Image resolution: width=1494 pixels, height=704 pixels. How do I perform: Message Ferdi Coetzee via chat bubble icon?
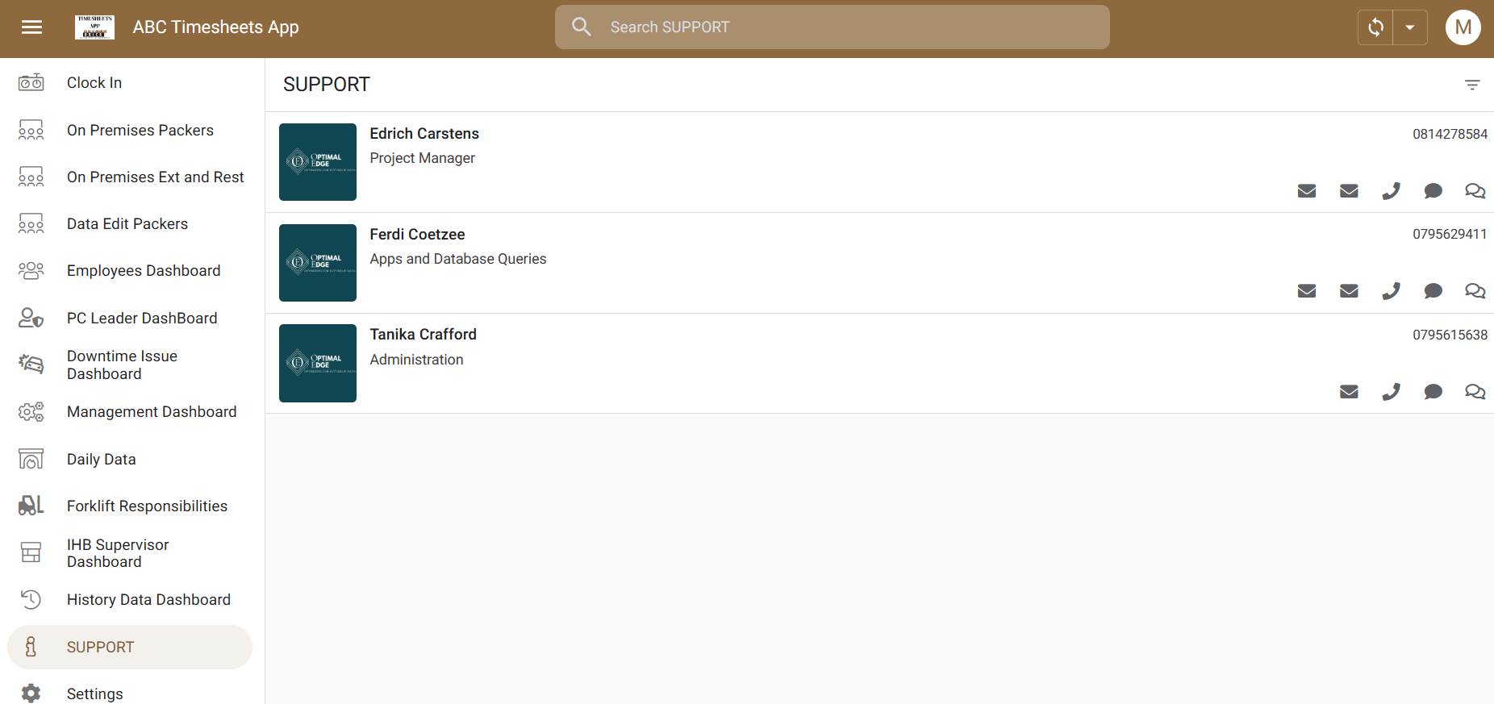[x=1433, y=291]
